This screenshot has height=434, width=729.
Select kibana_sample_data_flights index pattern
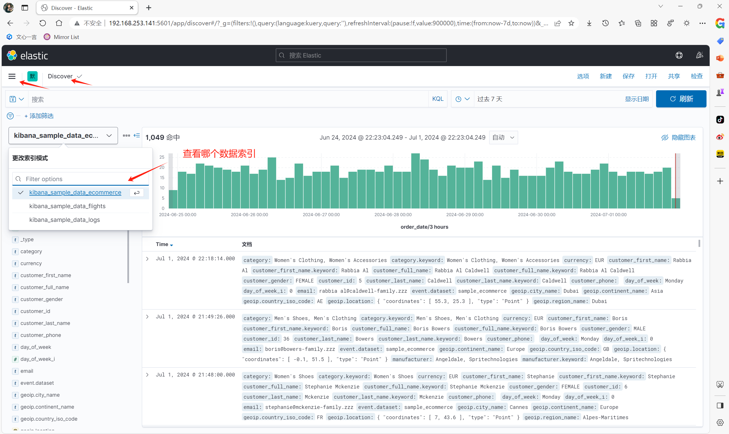[81, 206]
